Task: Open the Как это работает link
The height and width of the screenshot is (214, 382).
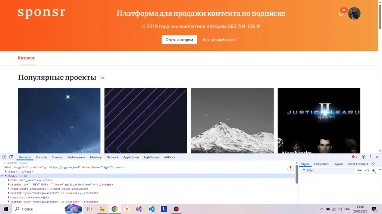Action: (219, 40)
